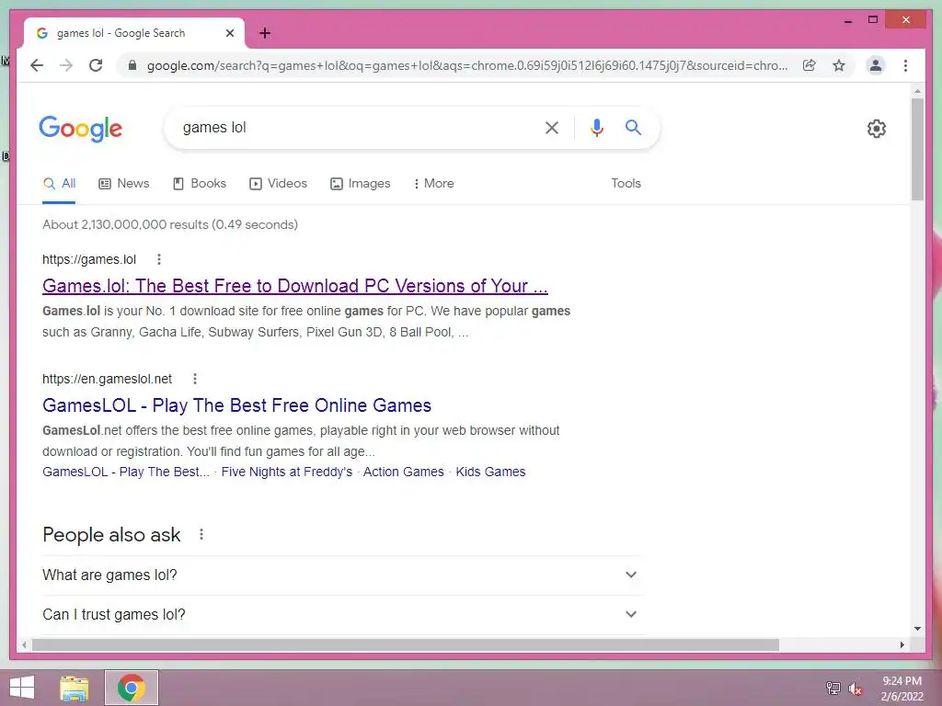This screenshot has width=942, height=706.
Task: Open a new tab with plus button
Action: tap(265, 33)
